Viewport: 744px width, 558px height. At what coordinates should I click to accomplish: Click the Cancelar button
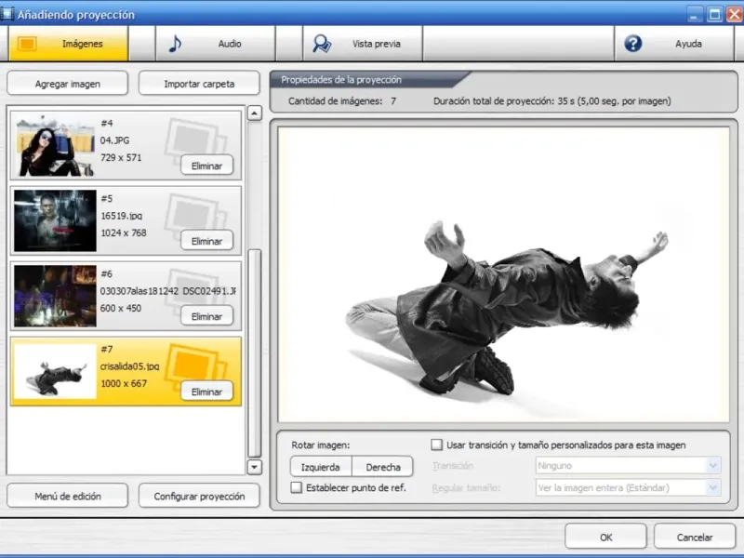695,538
